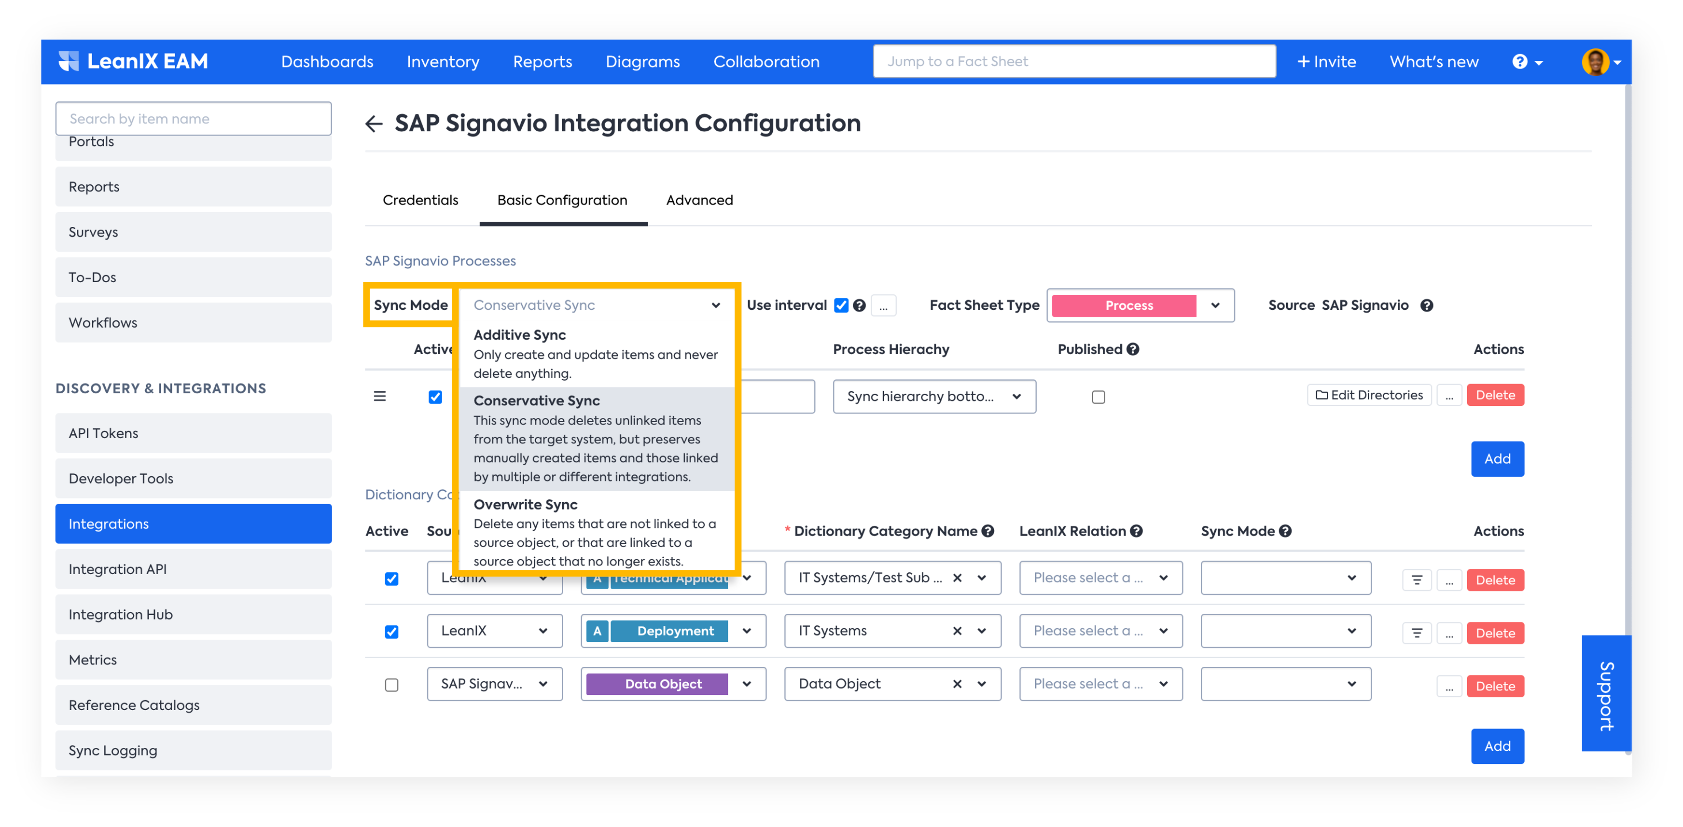Go back using the arrow beside page title

(374, 124)
